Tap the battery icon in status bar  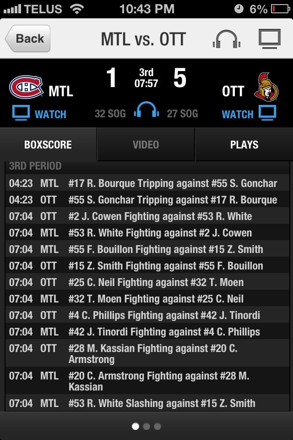point(280,9)
